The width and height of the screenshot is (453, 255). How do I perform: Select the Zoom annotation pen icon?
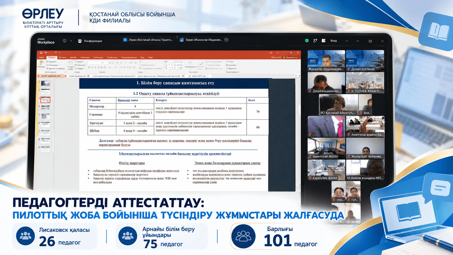click(315, 41)
